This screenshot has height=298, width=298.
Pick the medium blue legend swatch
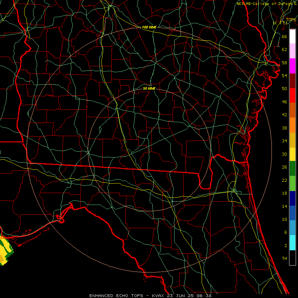292,213
